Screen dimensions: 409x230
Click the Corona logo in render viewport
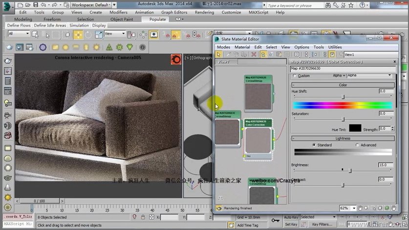tap(175, 60)
